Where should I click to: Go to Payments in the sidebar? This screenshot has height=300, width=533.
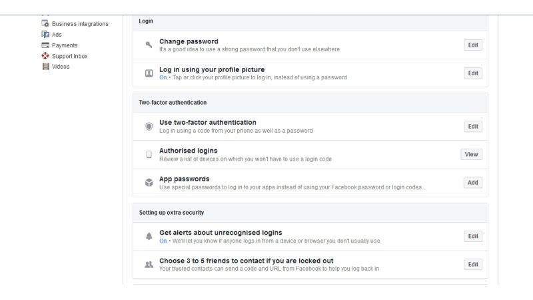click(x=65, y=45)
